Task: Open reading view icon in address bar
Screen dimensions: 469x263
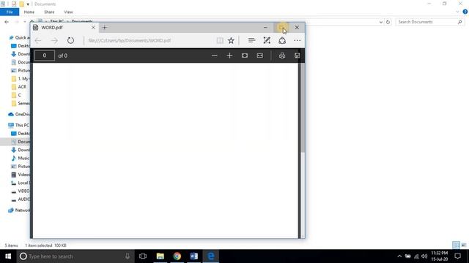Action: tap(220, 40)
